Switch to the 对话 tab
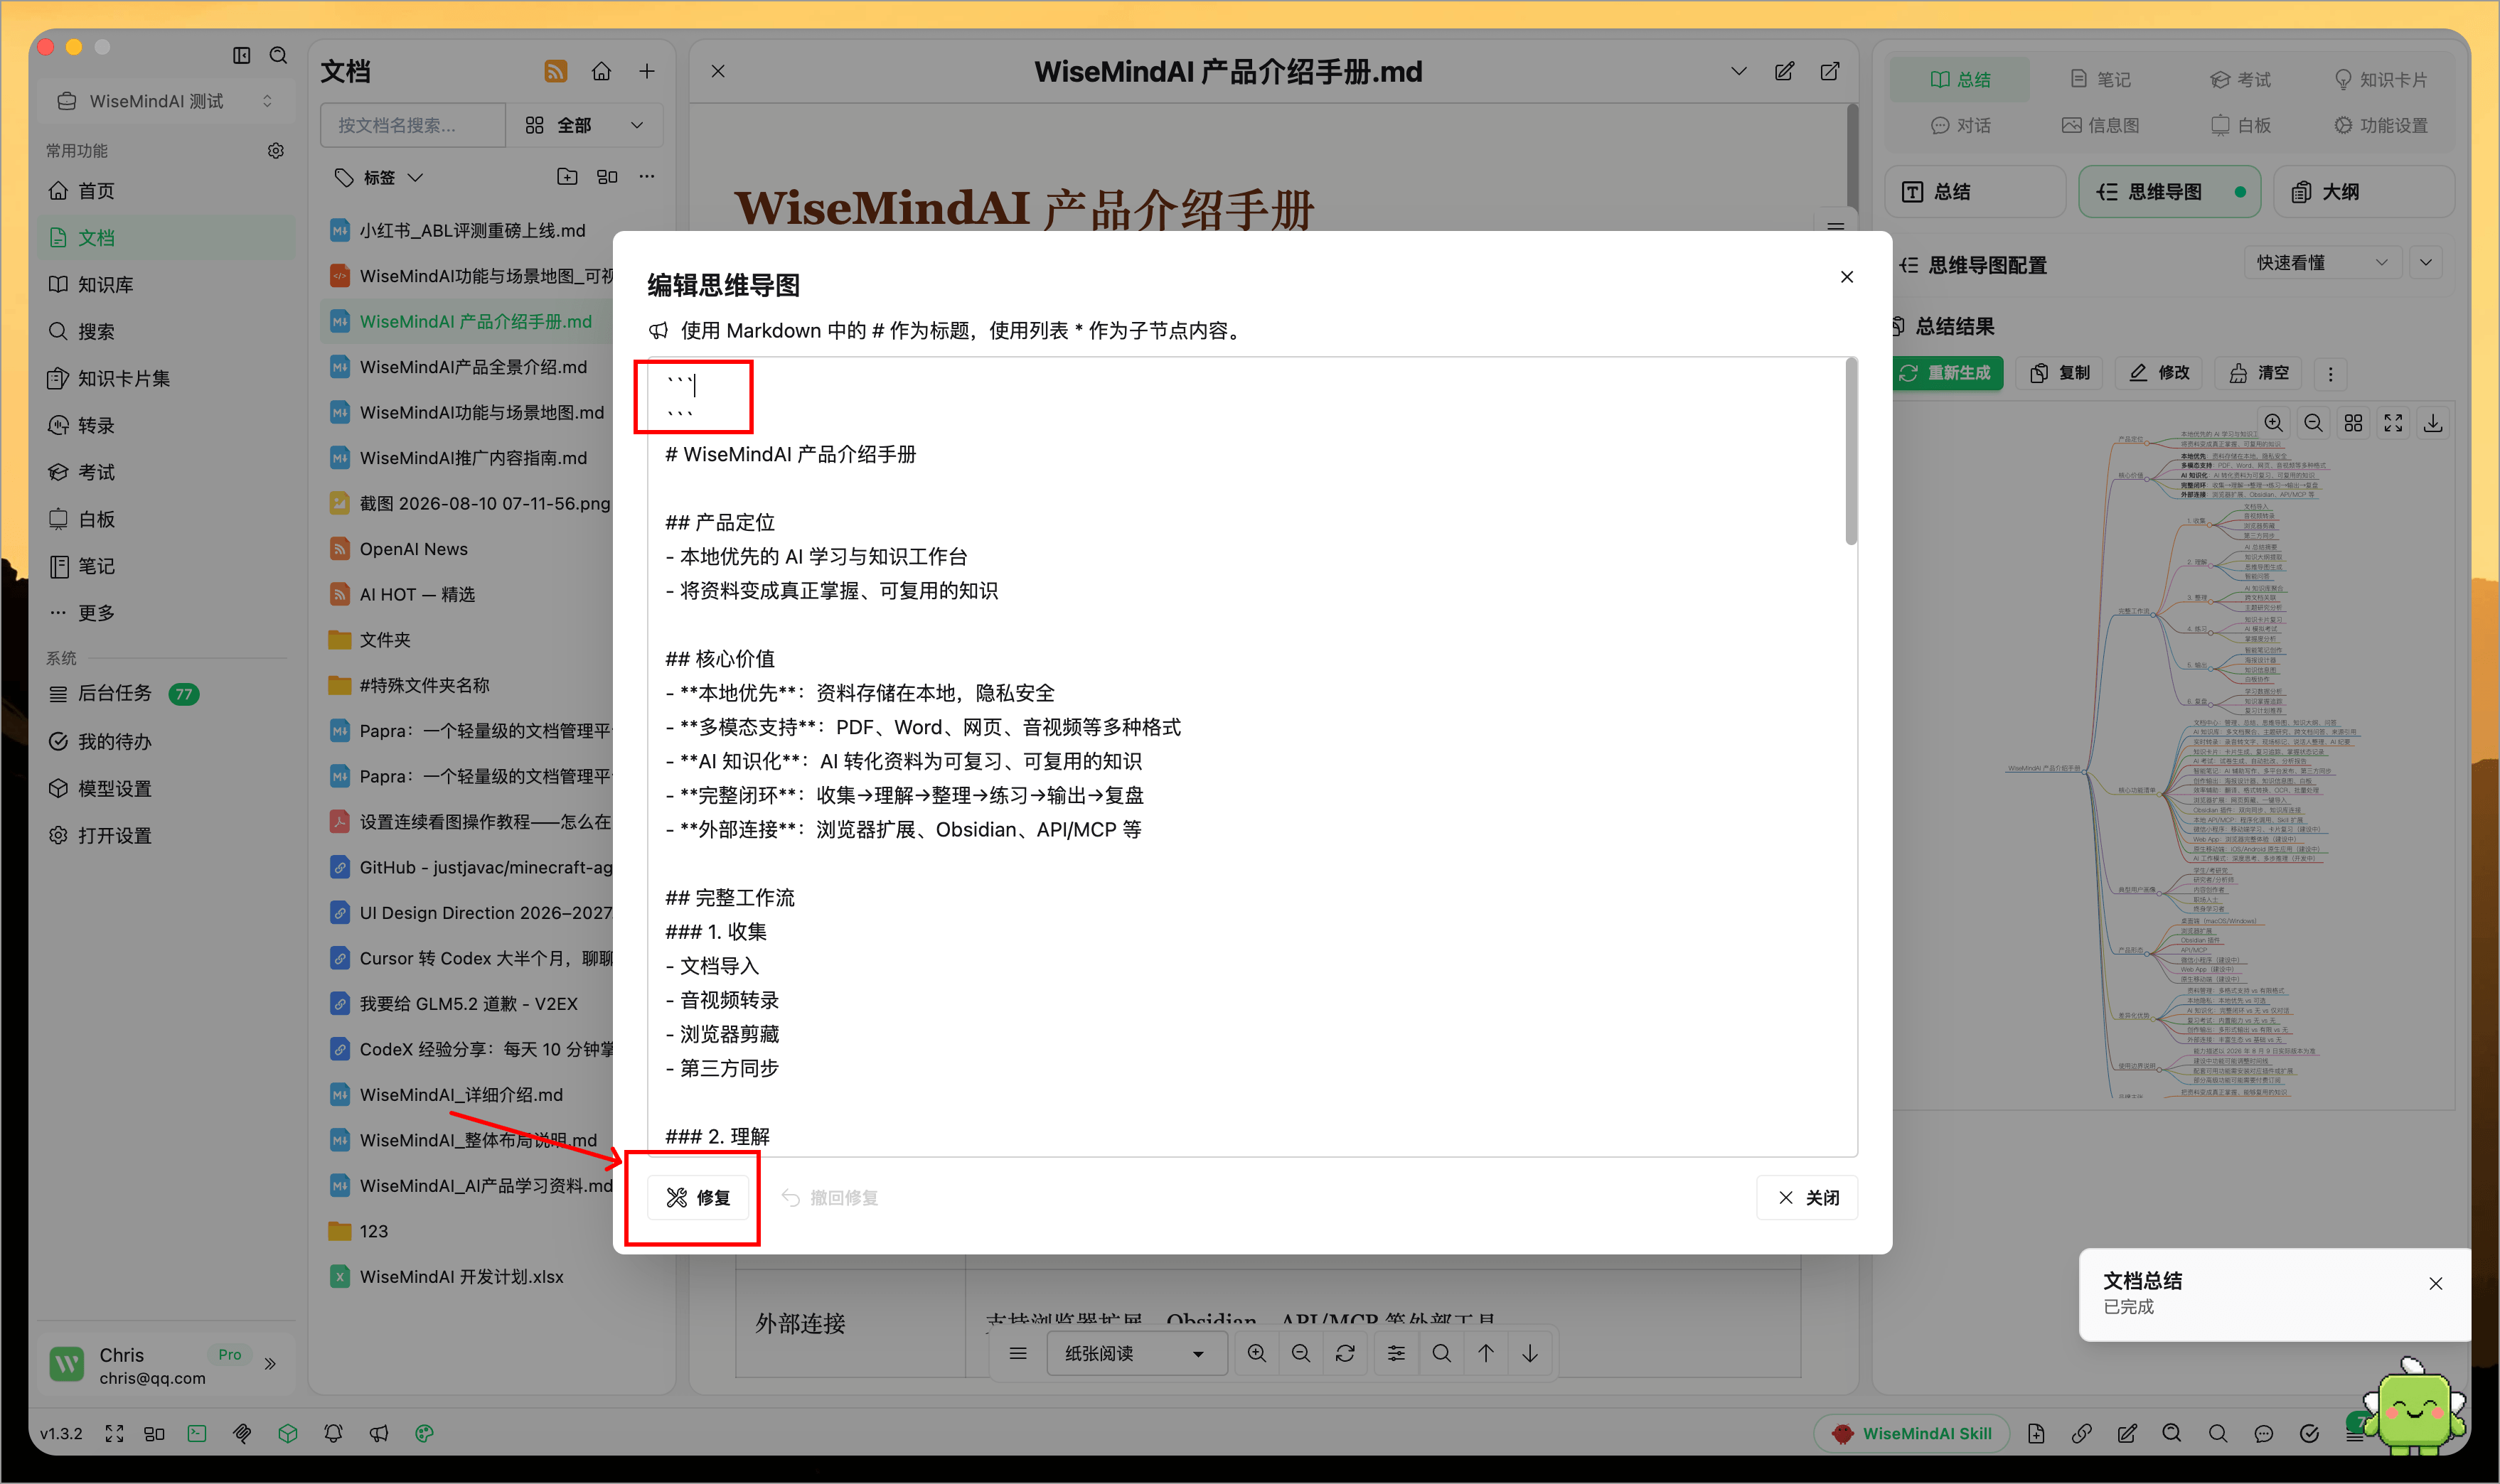The image size is (2500, 1484). (1960, 125)
